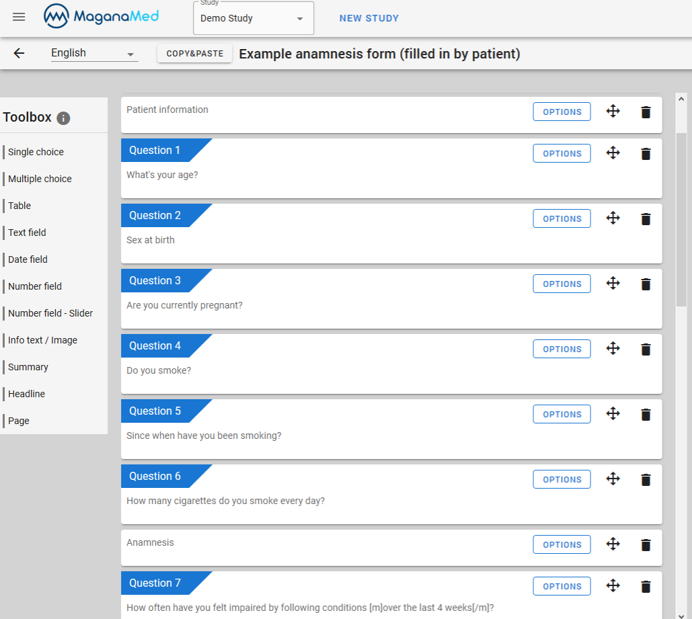
Task: Click the back arrow to leave the form
Action: click(x=20, y=53)
